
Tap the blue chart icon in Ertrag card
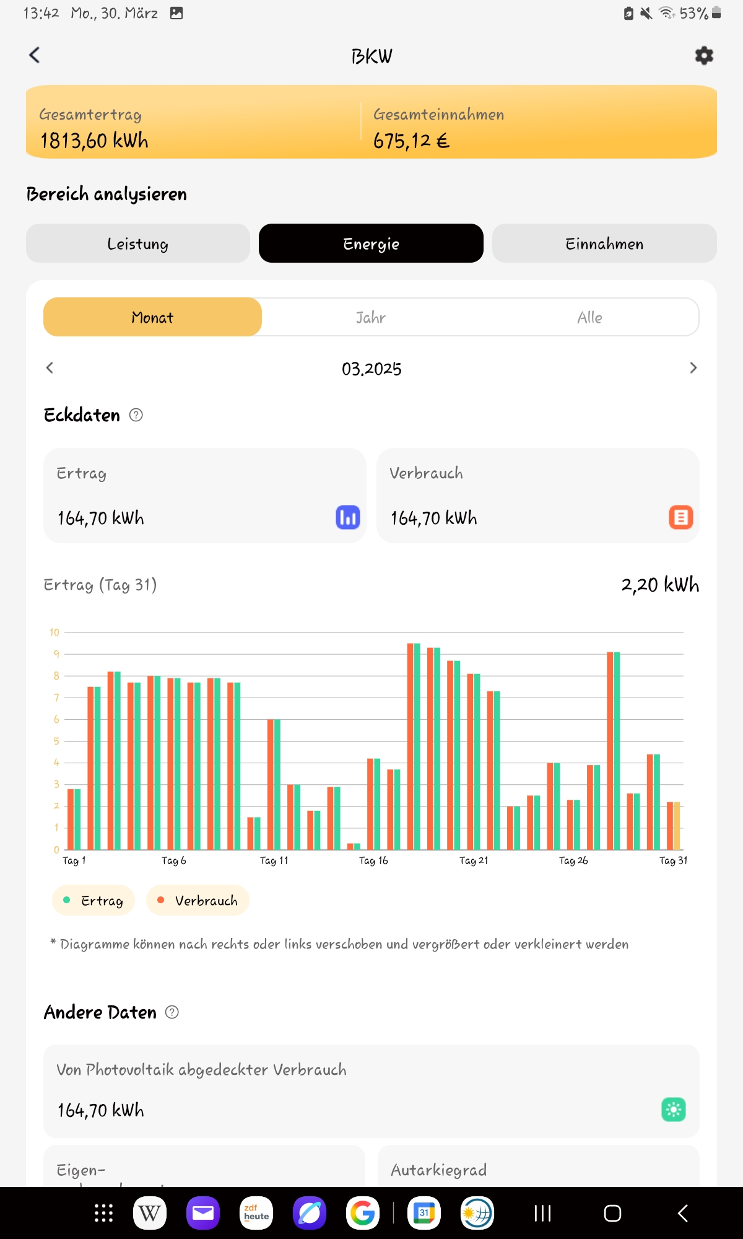tap(347, 517)
